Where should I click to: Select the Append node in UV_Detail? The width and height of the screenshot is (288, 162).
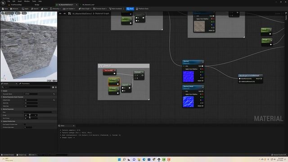coord(126,88)
